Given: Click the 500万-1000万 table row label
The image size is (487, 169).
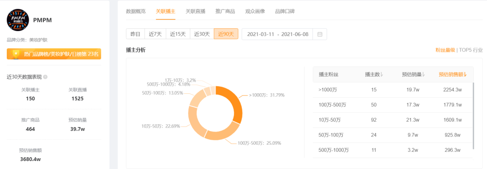Looking at the screenshot, I should [334, 150].
